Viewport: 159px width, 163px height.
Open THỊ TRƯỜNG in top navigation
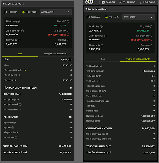pos(127,2)
